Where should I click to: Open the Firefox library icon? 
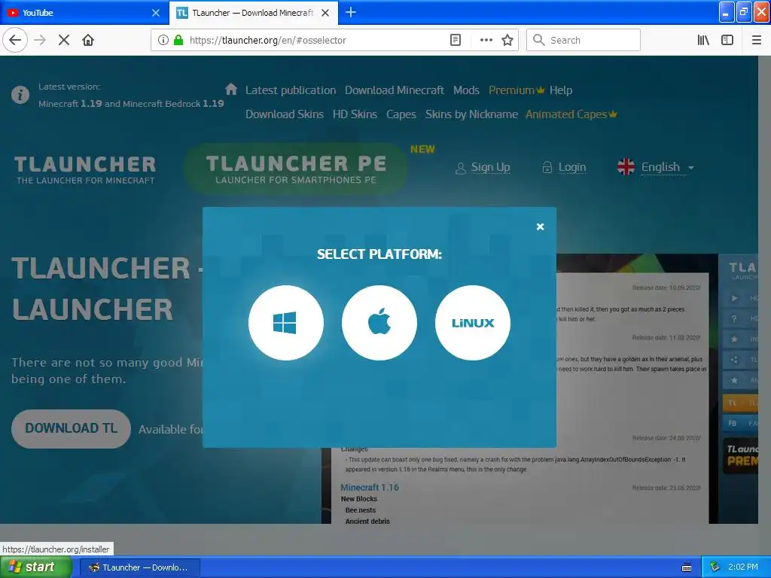(x=703, y=40)
